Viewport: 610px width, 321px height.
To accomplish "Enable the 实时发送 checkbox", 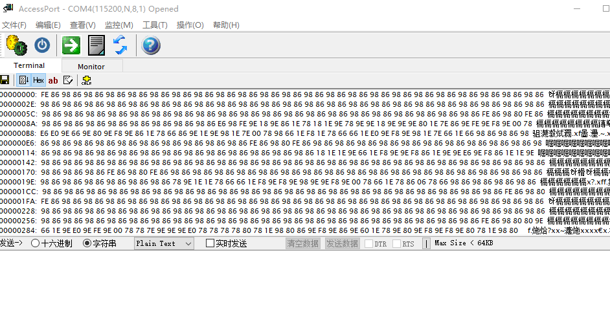I will [210, 244].
